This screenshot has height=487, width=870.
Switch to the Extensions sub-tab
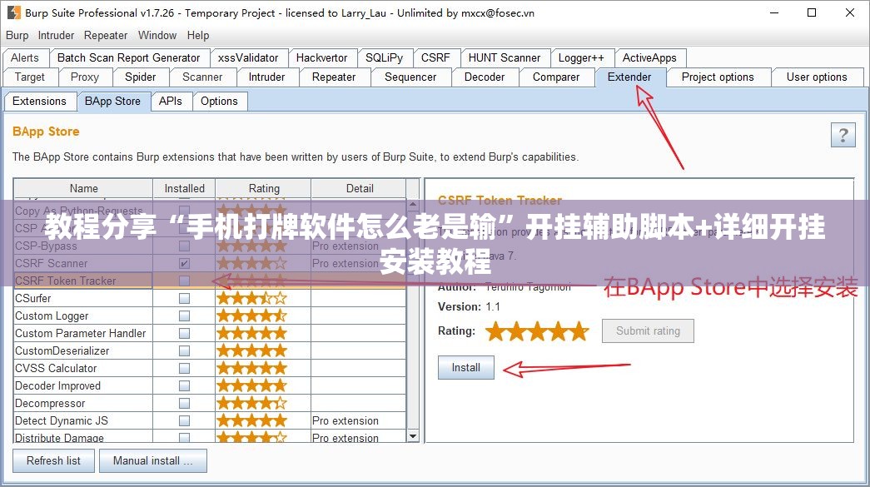click(39, 102)
